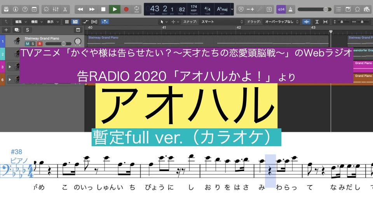373x210 pixels.
Task: Click the vertical auto zoom button
Action: click(x=317, y=22)
